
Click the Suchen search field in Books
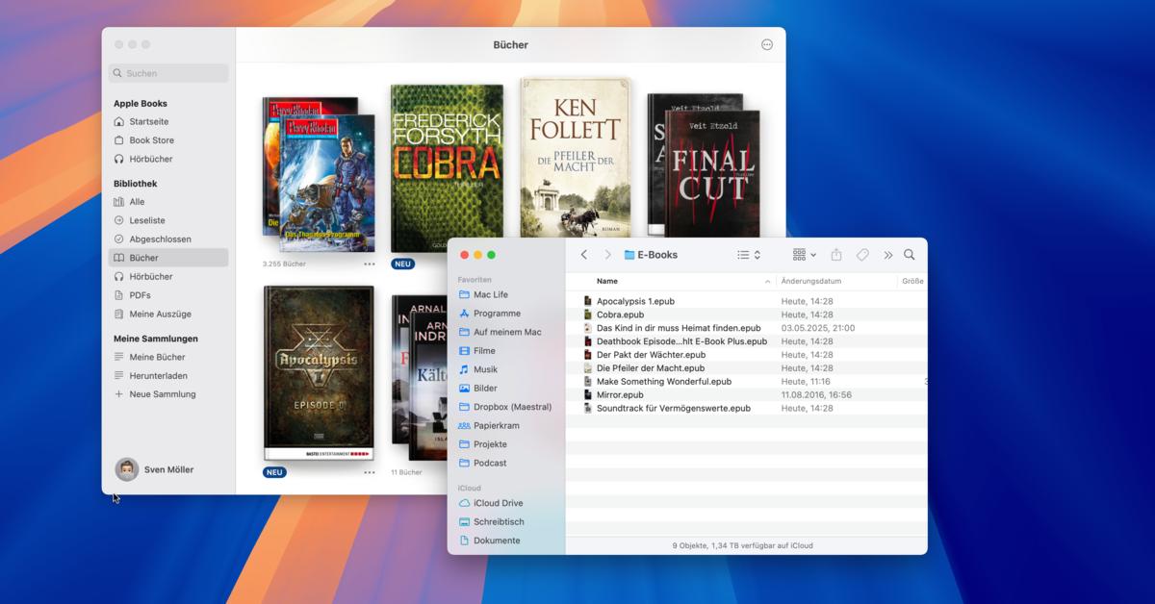point(168,73)
